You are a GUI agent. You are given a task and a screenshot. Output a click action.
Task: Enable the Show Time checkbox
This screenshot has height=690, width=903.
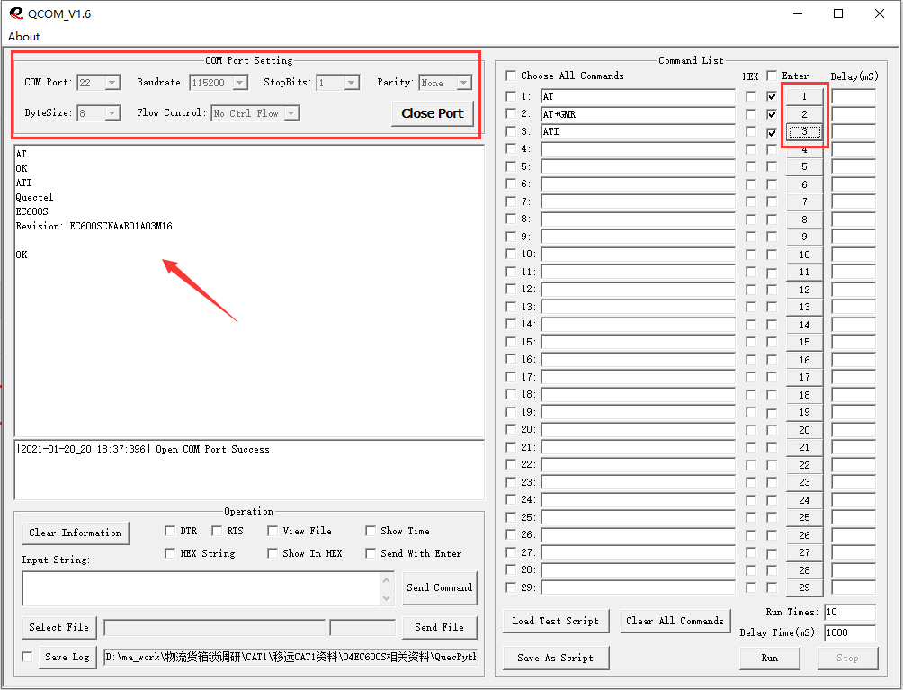click(x=371, y=531)
